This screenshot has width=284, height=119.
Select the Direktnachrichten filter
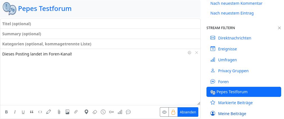235,38
